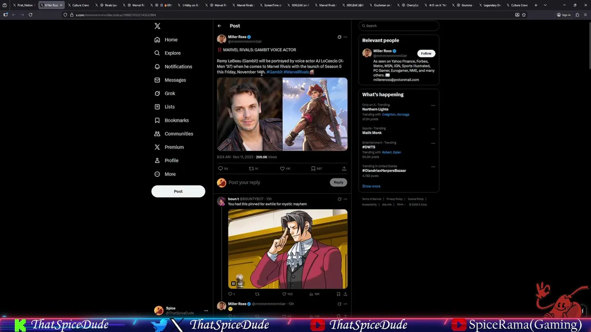
Task: Open Premium page
Action: point(169,147)
